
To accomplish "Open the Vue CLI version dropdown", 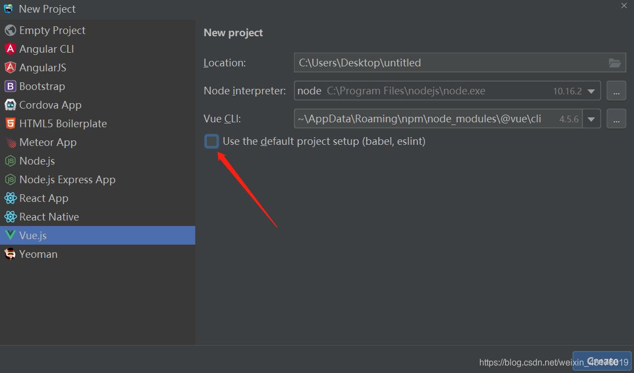I will pyautogui.click(x=591, y=118).
